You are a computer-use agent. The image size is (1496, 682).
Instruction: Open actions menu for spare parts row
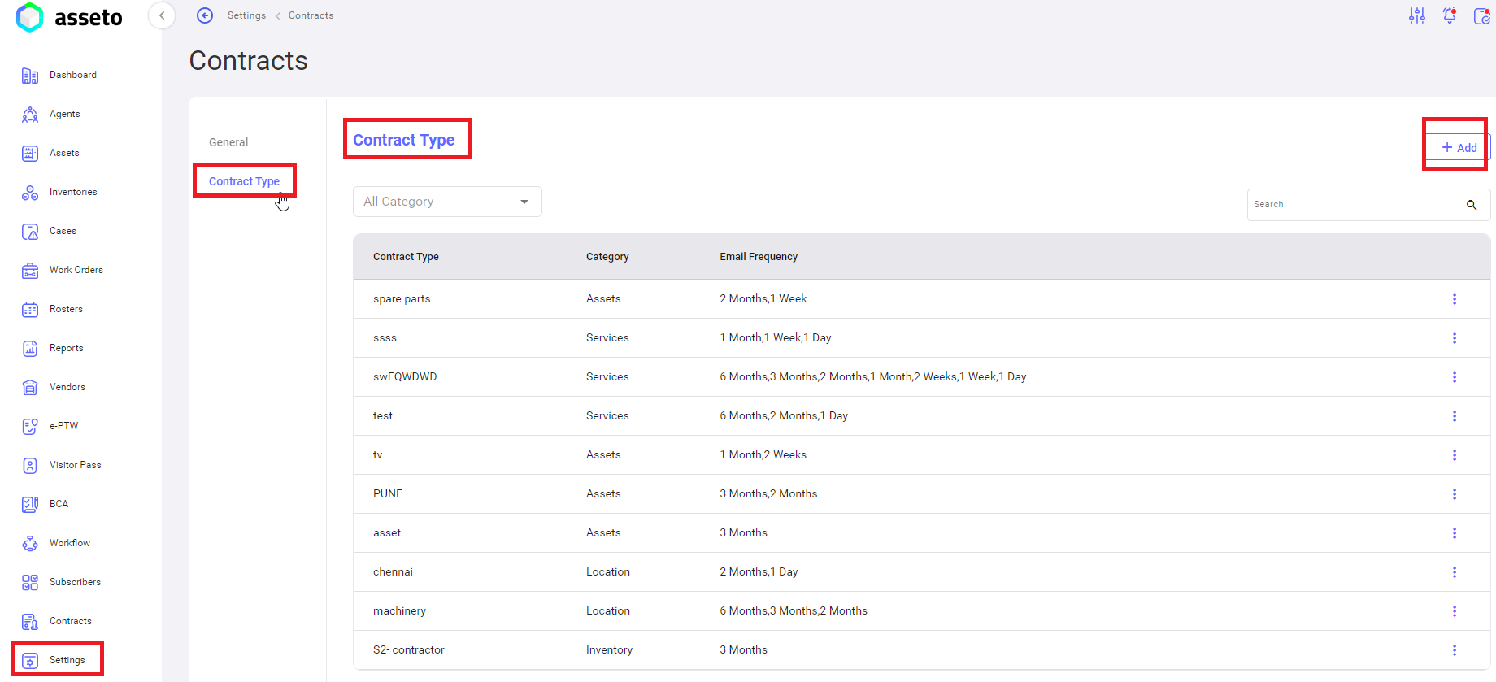coord(1455,299)
